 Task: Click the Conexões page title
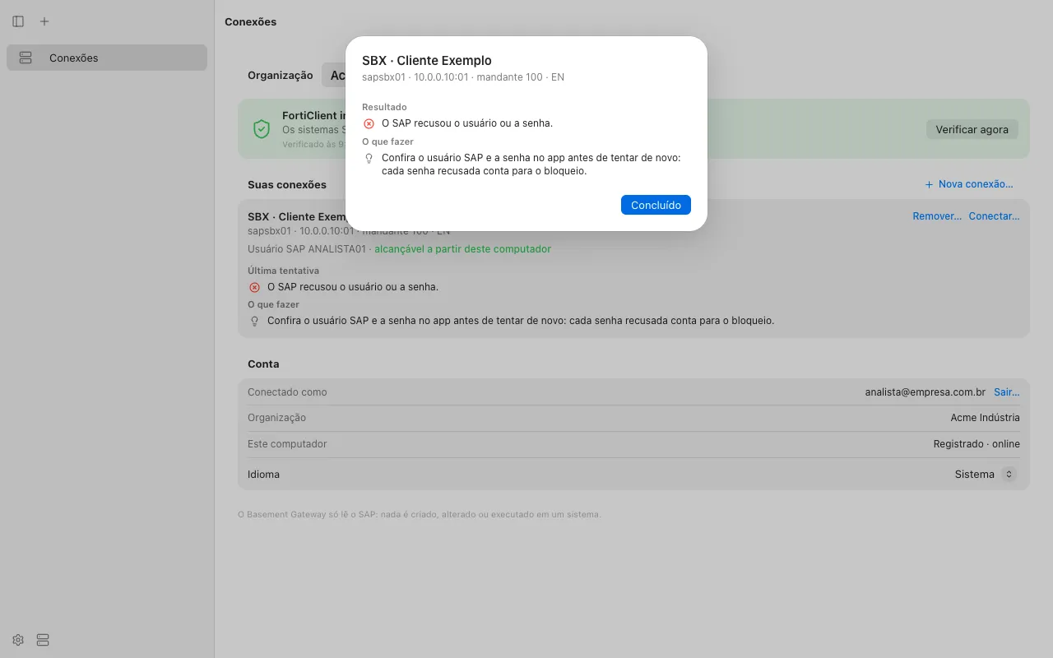pos(251,22)
